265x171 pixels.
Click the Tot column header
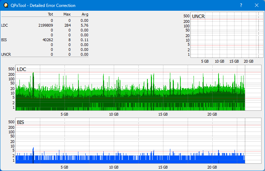(x=50, y=14)
